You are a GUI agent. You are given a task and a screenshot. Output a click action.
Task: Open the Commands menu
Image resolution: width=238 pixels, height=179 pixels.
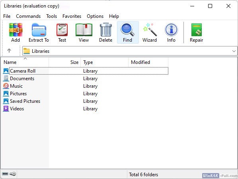(28, 16)
